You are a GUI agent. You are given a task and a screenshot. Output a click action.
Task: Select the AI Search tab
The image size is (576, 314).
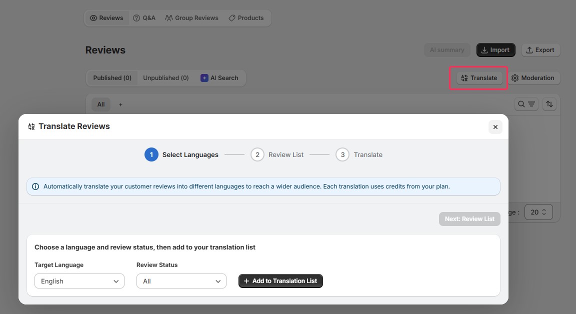(220, 77)
